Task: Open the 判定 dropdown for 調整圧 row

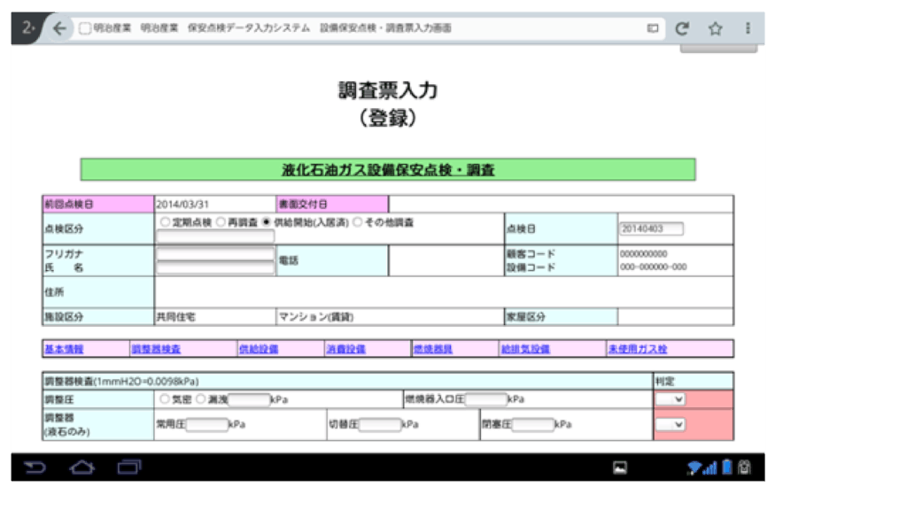Action: [671, 399]
